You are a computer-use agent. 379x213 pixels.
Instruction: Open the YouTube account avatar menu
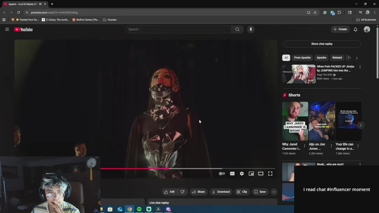click(x=367, y=29)
